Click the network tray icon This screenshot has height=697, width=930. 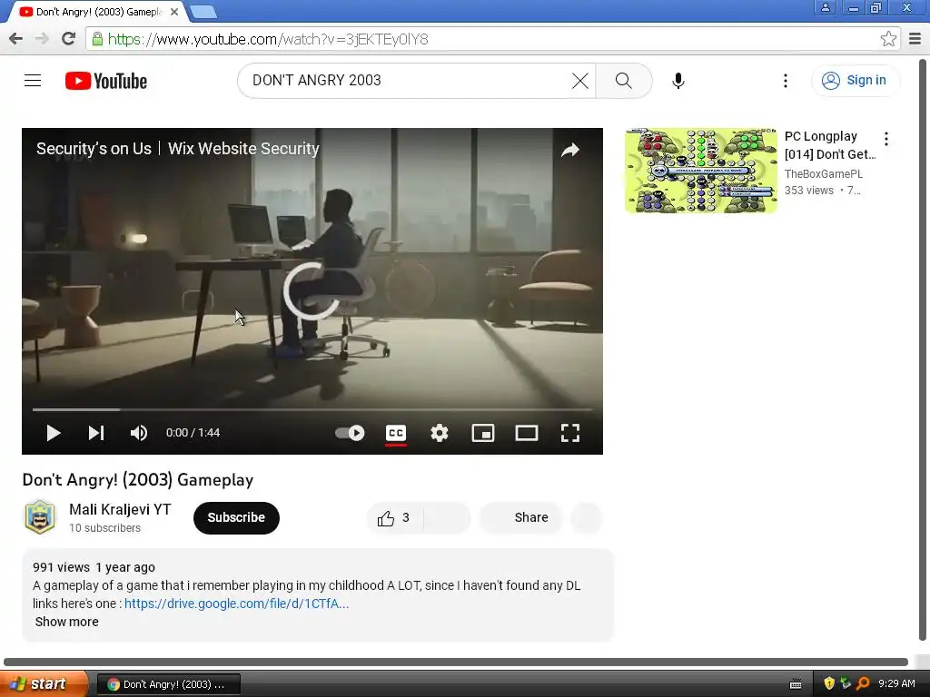point(846,684)
